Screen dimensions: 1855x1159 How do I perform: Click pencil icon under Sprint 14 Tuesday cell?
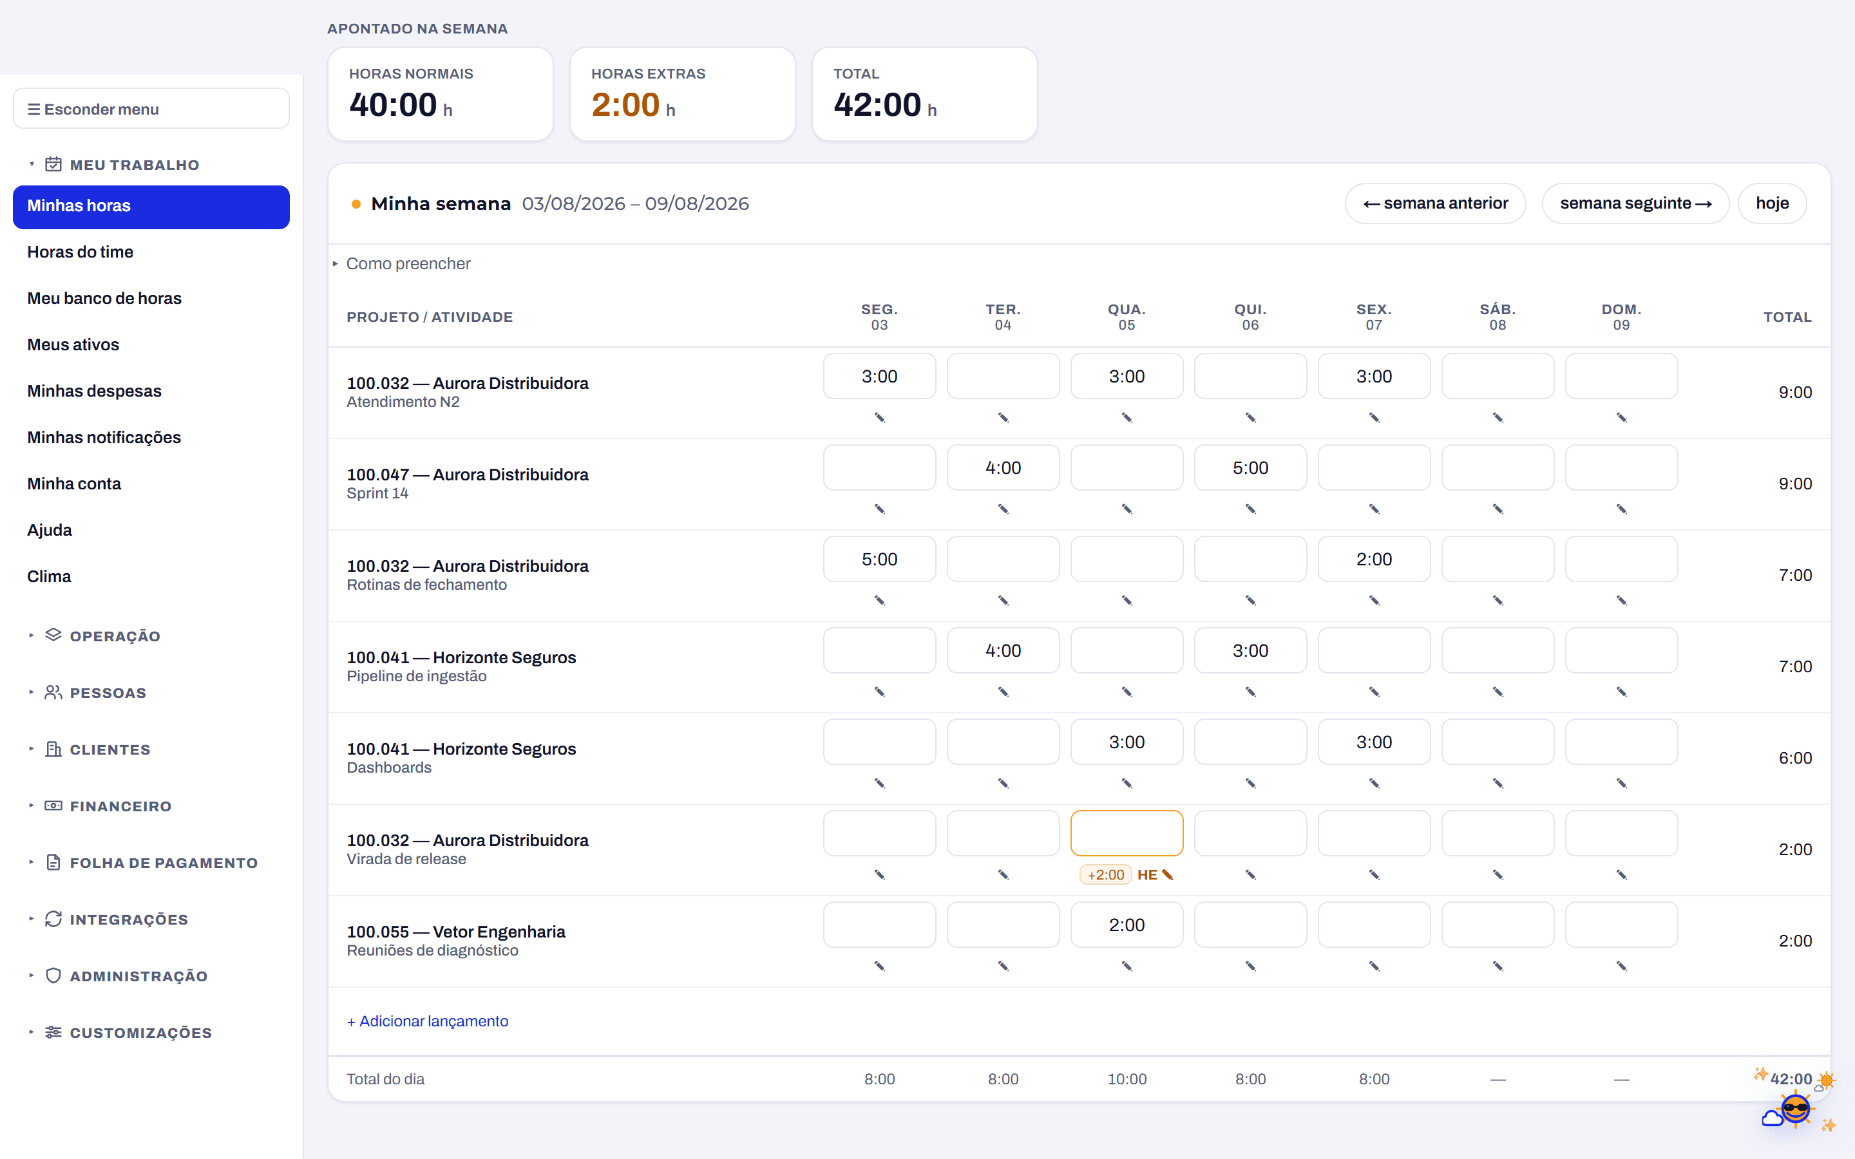tap(1003, 509)
